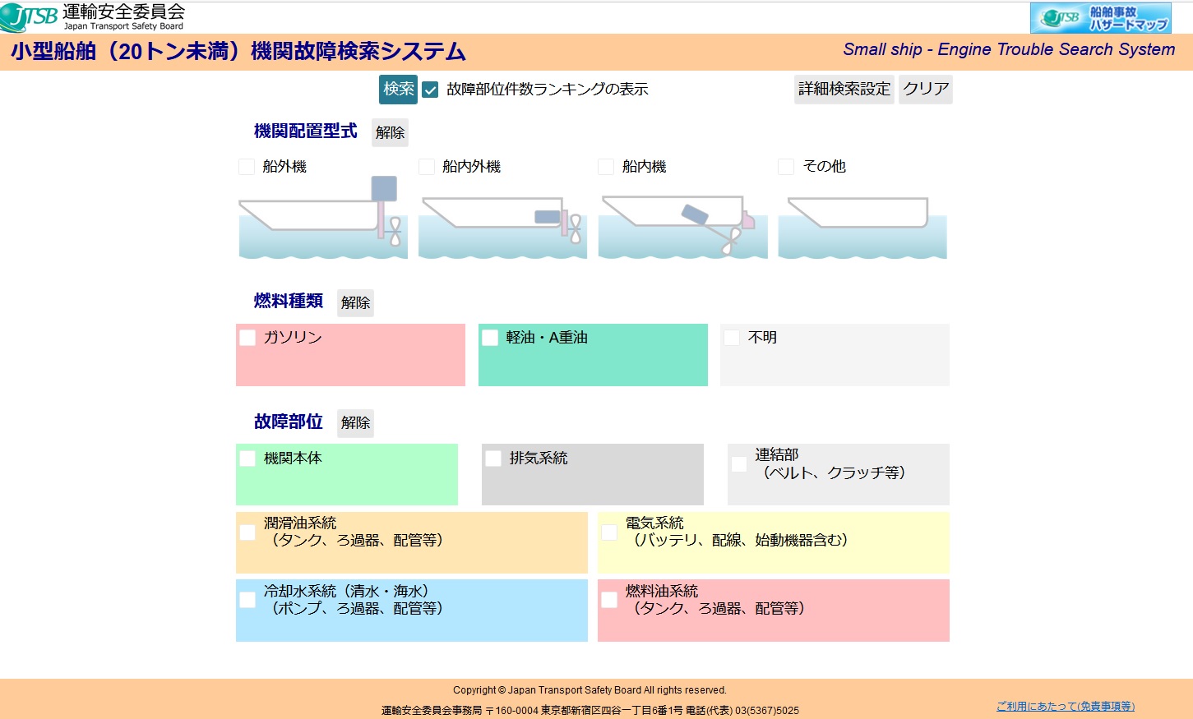Click the Small ship - Engine Trouble Search System text
1193x719 pixels.
coord(1009,49)
